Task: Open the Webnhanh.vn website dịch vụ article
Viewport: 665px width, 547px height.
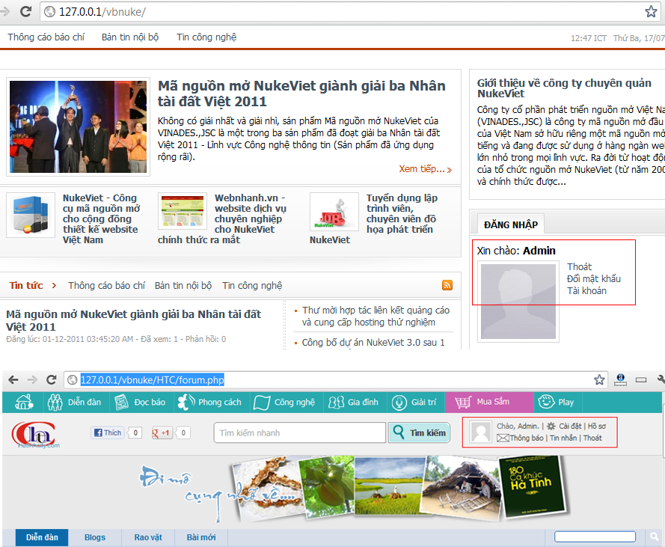Action: coord(222,219)
